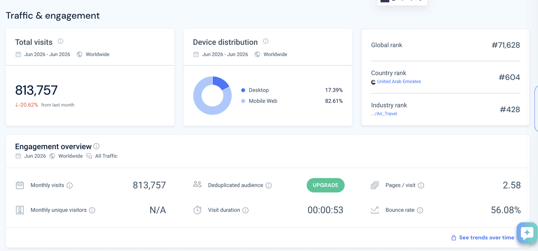
Task: Click the Global rank #71,628 value
Action: coord(506,45)
